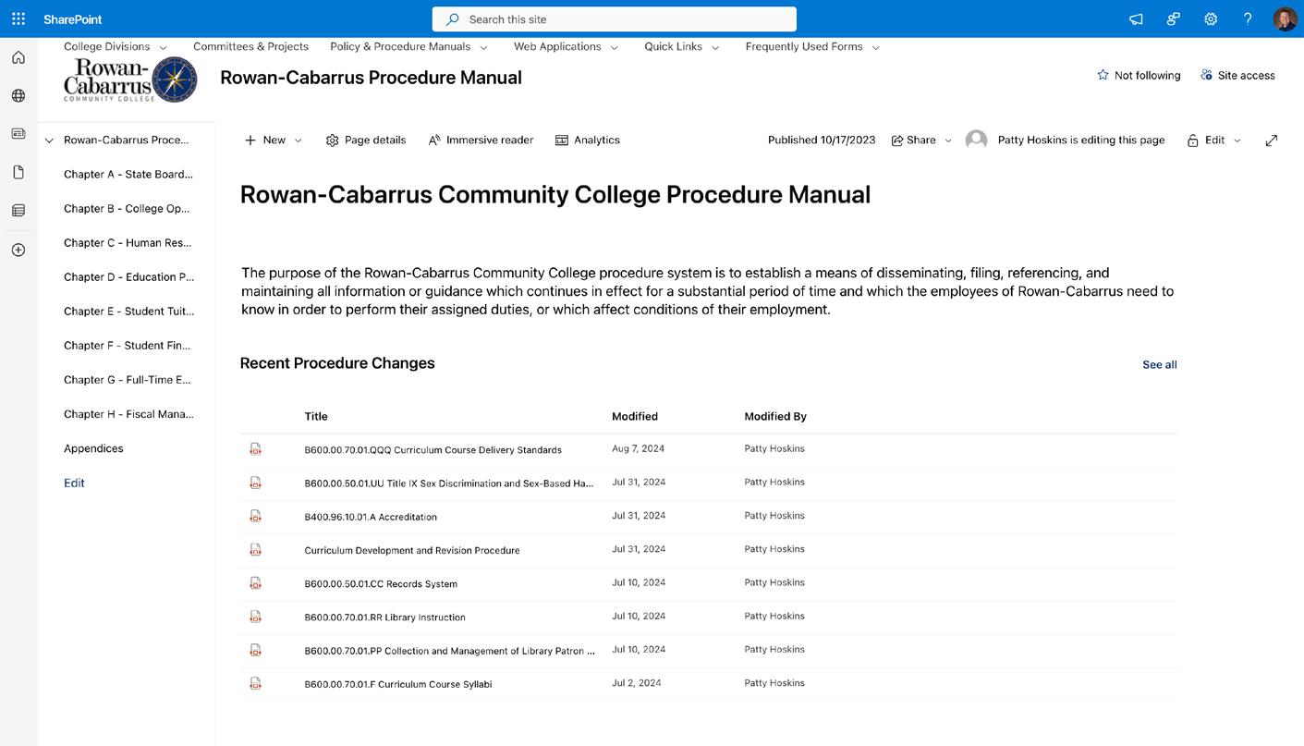Screen dimensions: 1304x746
Task: Open the news icon in left rail
Action: [18, 134]
